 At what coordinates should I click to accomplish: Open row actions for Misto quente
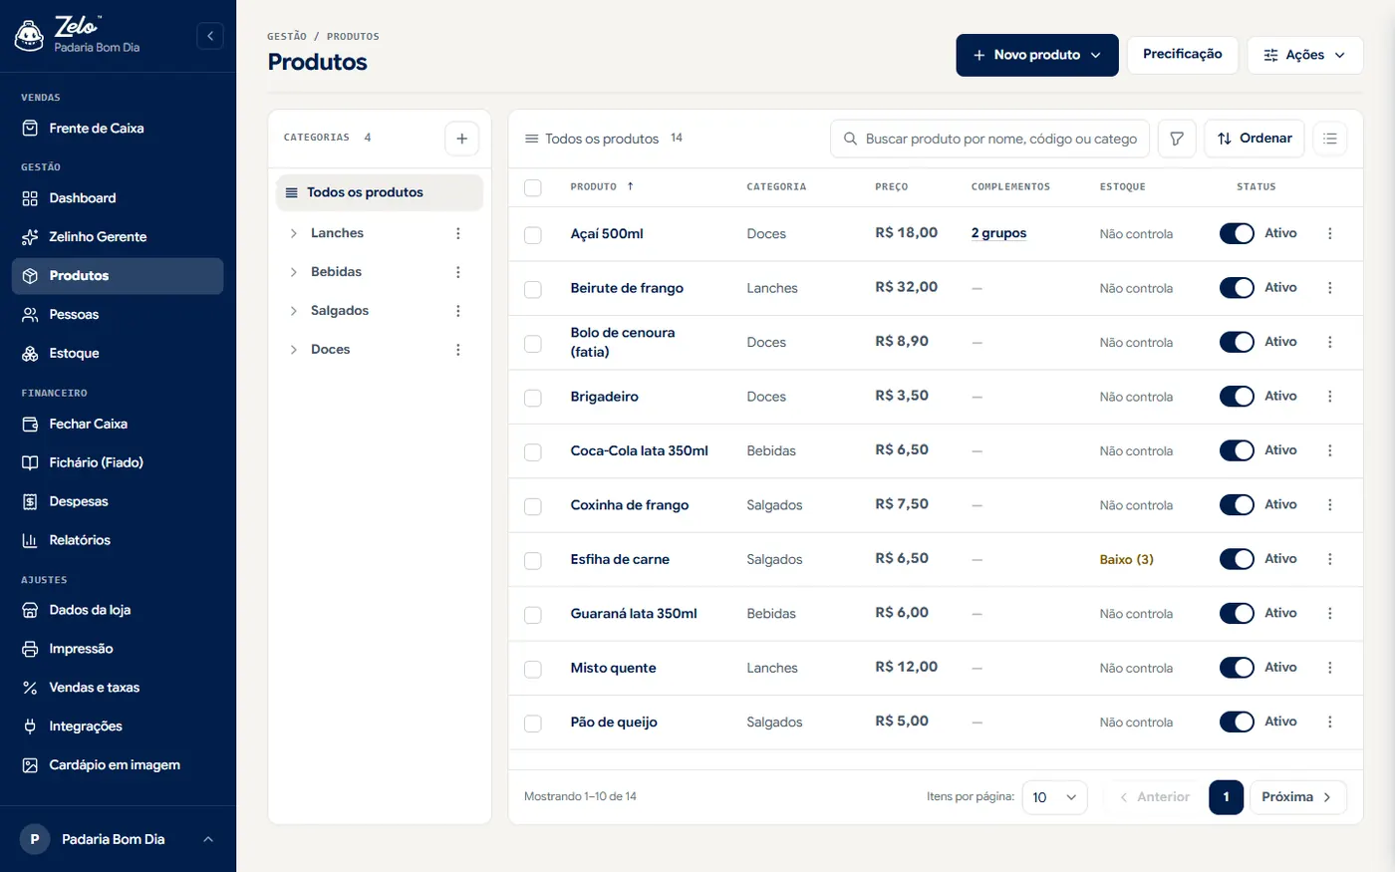1330,668
